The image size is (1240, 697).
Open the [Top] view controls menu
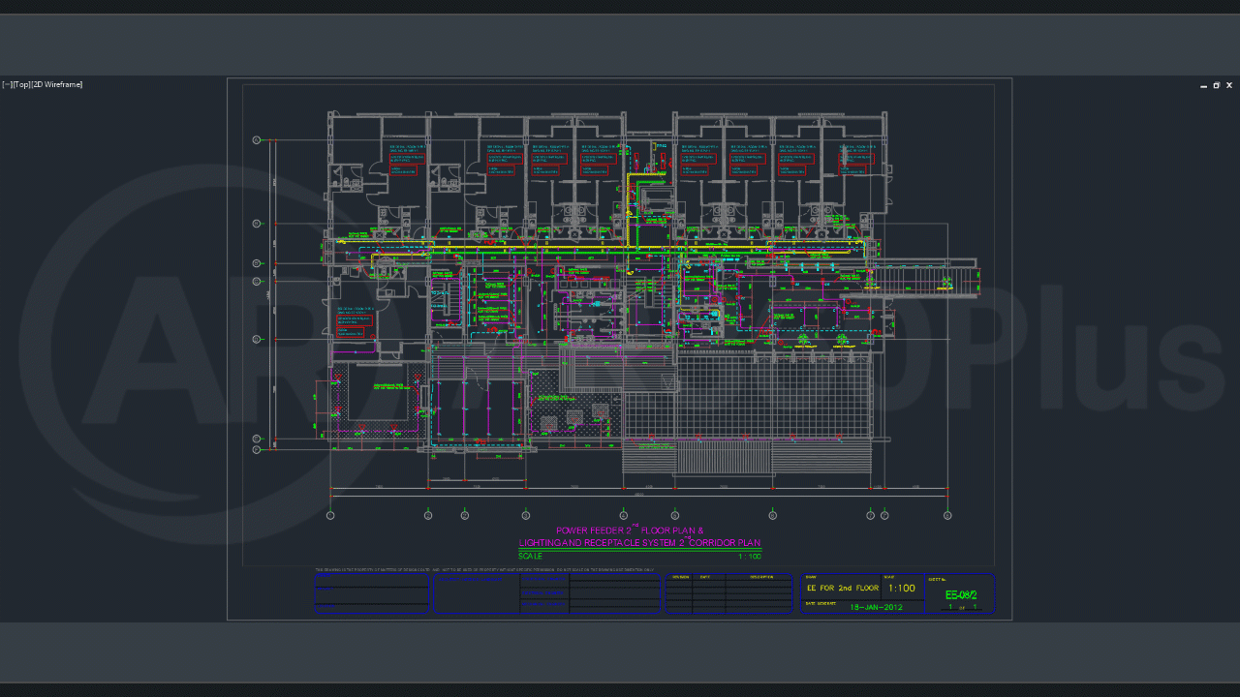click(21, 85)
